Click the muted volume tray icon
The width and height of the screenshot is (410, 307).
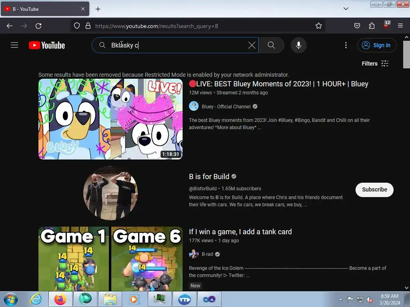(370, 299)
